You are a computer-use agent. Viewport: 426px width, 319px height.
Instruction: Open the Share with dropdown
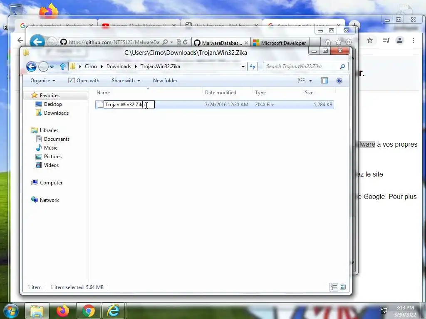[x=126, y=81]
